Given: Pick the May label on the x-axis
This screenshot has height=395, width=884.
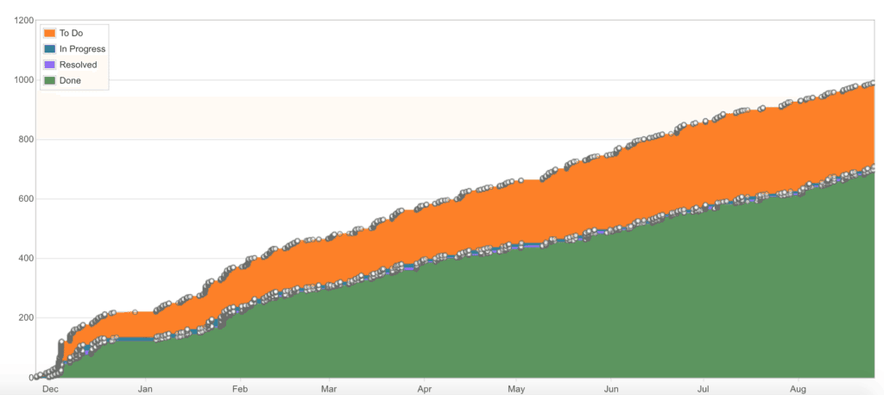Looking at the screenshot, I should coord(516,389).
